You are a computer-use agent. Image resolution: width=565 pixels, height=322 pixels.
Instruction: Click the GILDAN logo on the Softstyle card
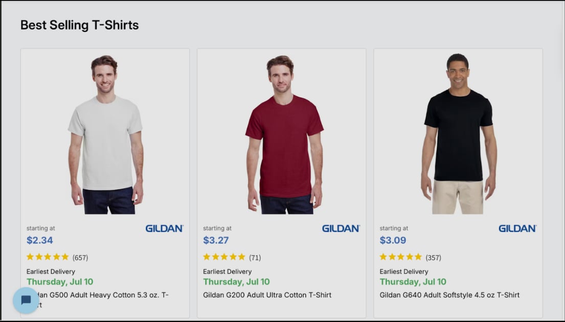tap(517, 229)
